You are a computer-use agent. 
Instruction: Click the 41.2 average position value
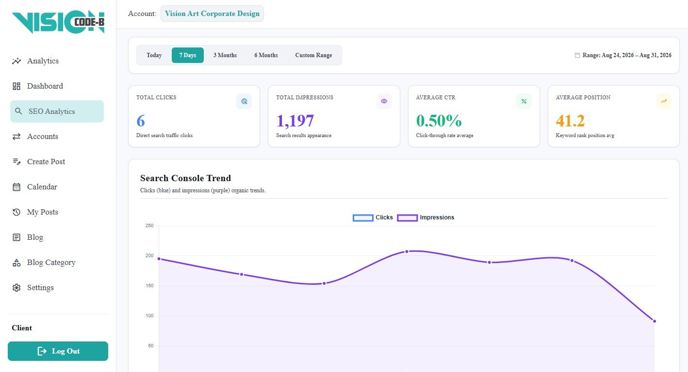(x=570, y=121)
